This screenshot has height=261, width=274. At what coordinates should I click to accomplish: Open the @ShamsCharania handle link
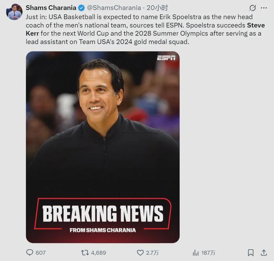[113, 8]
